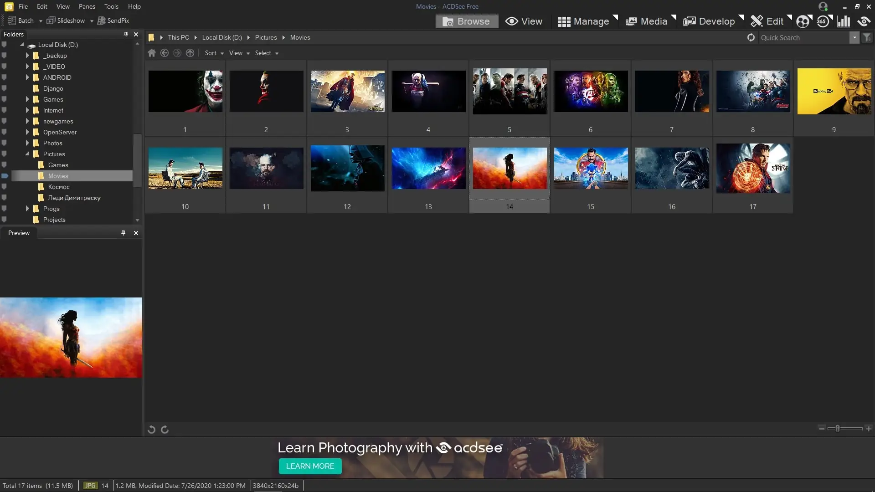This screenshot has height=492, width=875.
Task: Close the Preview pane
Action: (x=136, y=233)
